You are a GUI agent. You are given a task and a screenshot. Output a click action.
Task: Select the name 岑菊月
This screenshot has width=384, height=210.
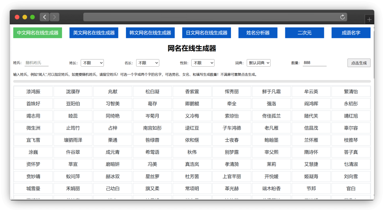coord(152,116)
